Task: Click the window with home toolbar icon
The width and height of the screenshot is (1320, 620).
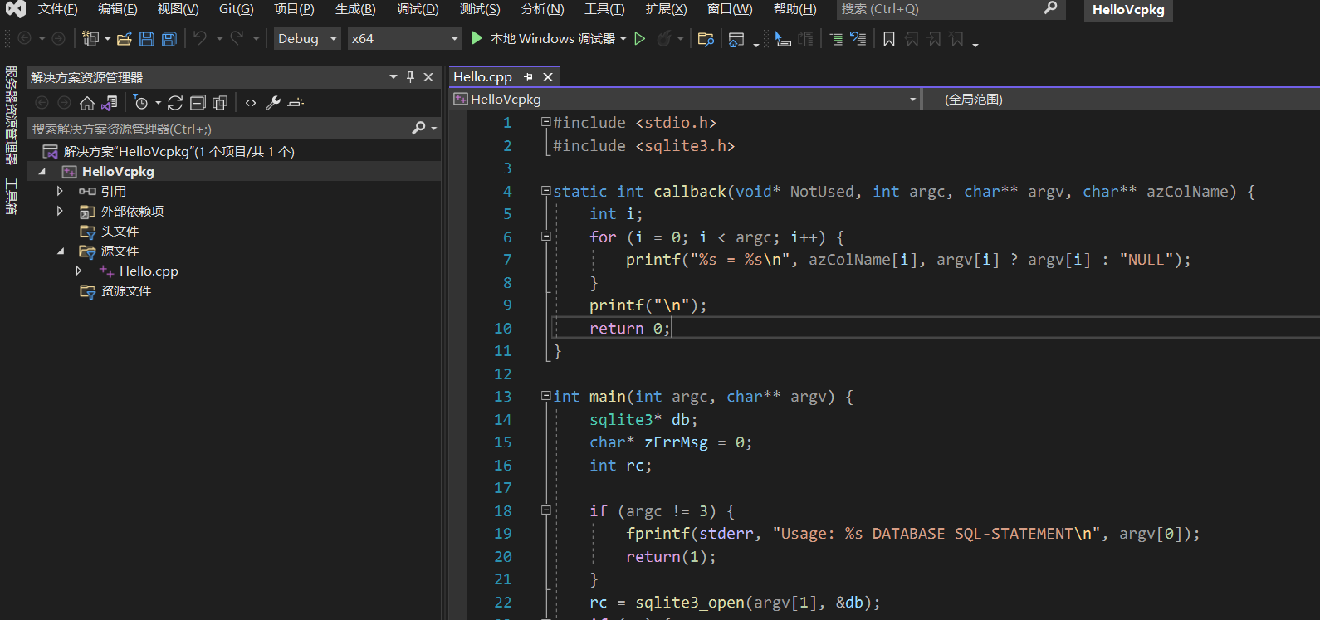Action: 736,39
